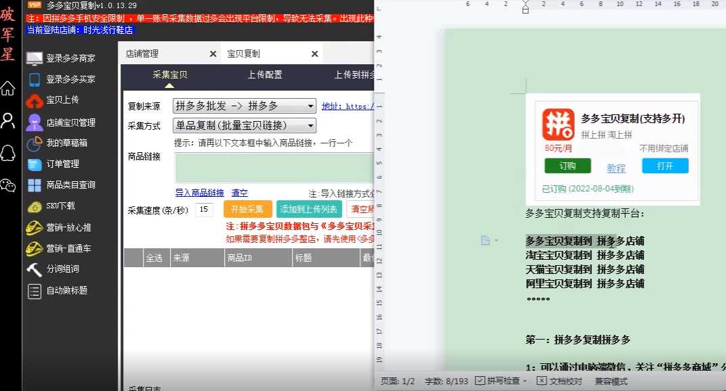Click the 全选 column header
The height and width of the screenshot is (391, 726).
coord(154,258)
